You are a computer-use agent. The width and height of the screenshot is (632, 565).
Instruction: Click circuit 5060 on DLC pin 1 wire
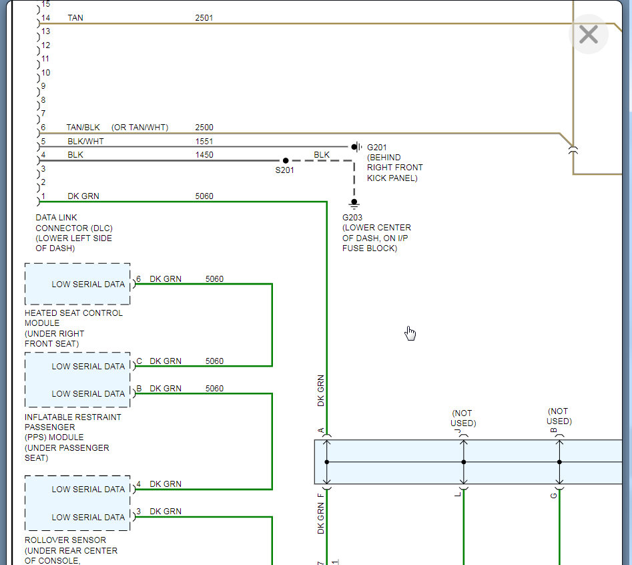[x=204, y=196]
